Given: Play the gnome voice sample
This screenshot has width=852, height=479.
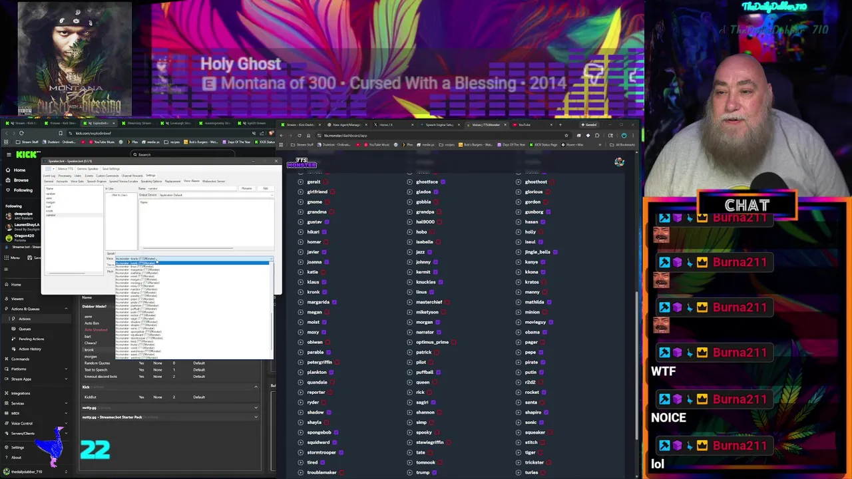Looking at the screenshot, I should tap(300, 202).
